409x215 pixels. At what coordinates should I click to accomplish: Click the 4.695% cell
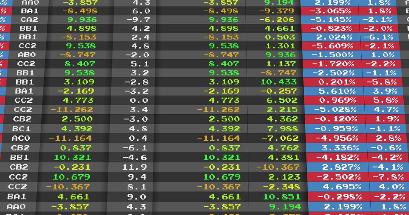click(x=339, y=187)
